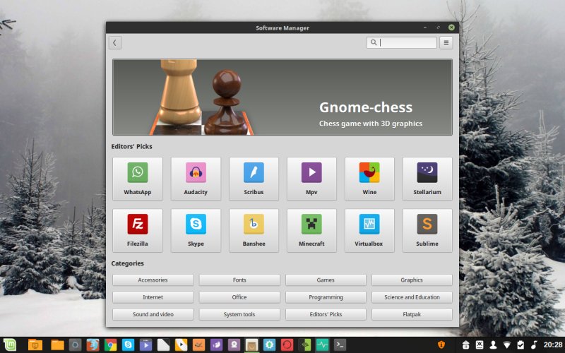This screenshot has height=353, width=565.
Task: Open the battery status tray icon
Action: (x=521, y=345)
